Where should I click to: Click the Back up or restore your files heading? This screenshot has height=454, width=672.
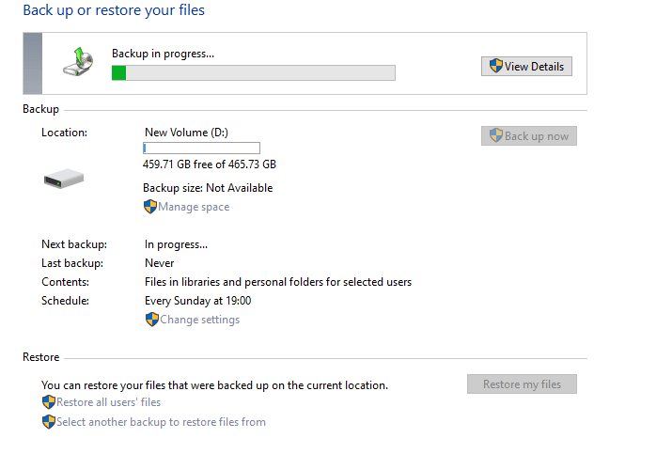(x=114, y=9)
